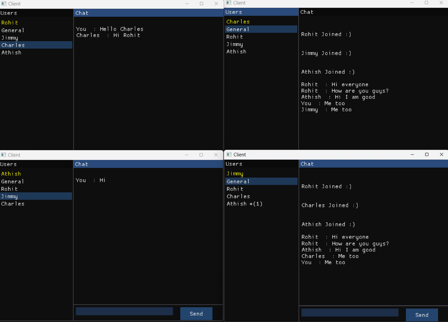
Task: Click 'Jimmy : Me too' in Charles's chat
Action: click(326, 110)
